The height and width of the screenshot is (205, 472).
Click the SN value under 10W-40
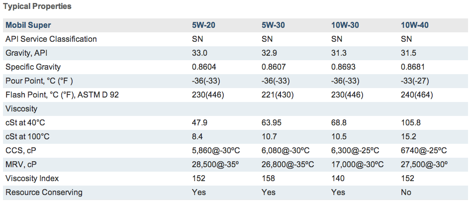point(406,39)
